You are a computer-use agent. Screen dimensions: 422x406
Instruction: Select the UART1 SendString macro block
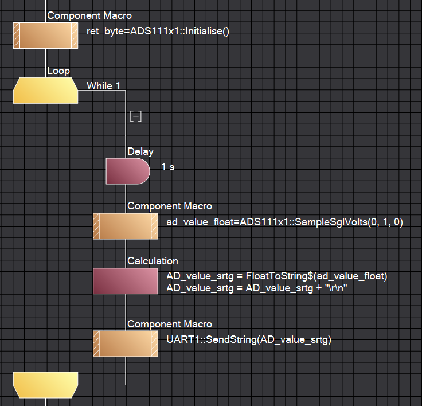[126, 343]
